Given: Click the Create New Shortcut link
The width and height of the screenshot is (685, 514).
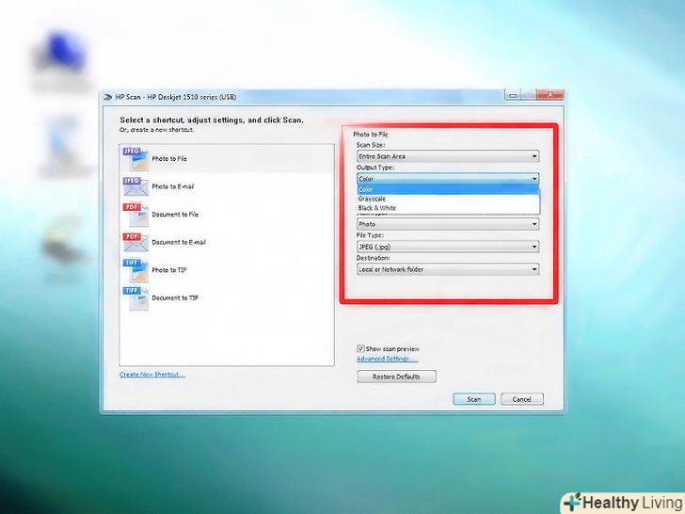Looking at the screenshot, I should pyautogui.click(x=152, y=375).
